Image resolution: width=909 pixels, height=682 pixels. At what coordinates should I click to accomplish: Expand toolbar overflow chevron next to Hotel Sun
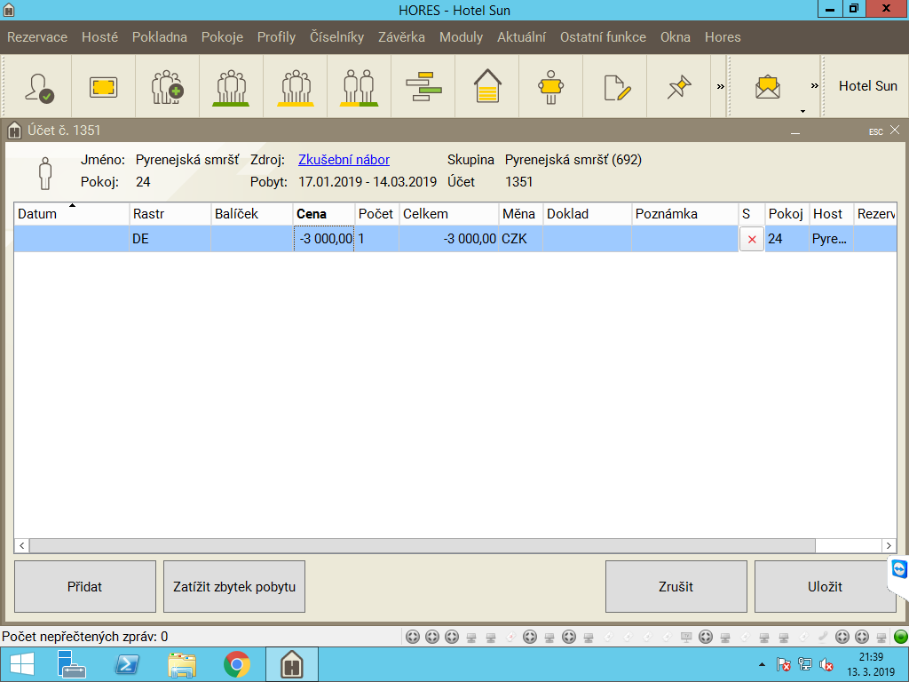814,86
